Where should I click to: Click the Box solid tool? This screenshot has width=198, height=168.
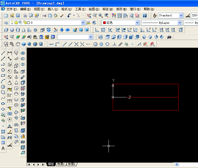(x=6, y=30)
